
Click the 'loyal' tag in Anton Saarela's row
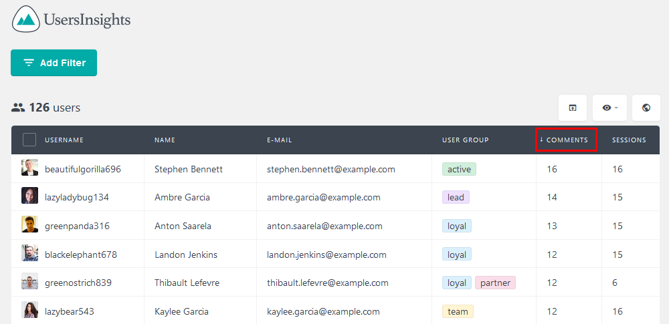(457, 226)
